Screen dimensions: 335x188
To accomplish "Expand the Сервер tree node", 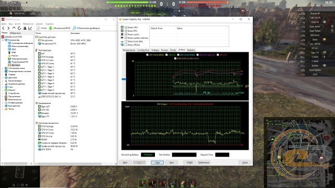I will tap(3, 74).
